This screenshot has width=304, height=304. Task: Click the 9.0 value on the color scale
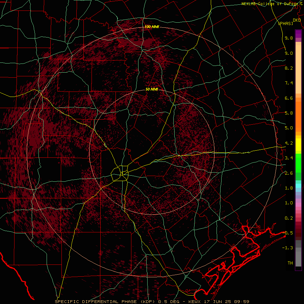tap(289, 53)
